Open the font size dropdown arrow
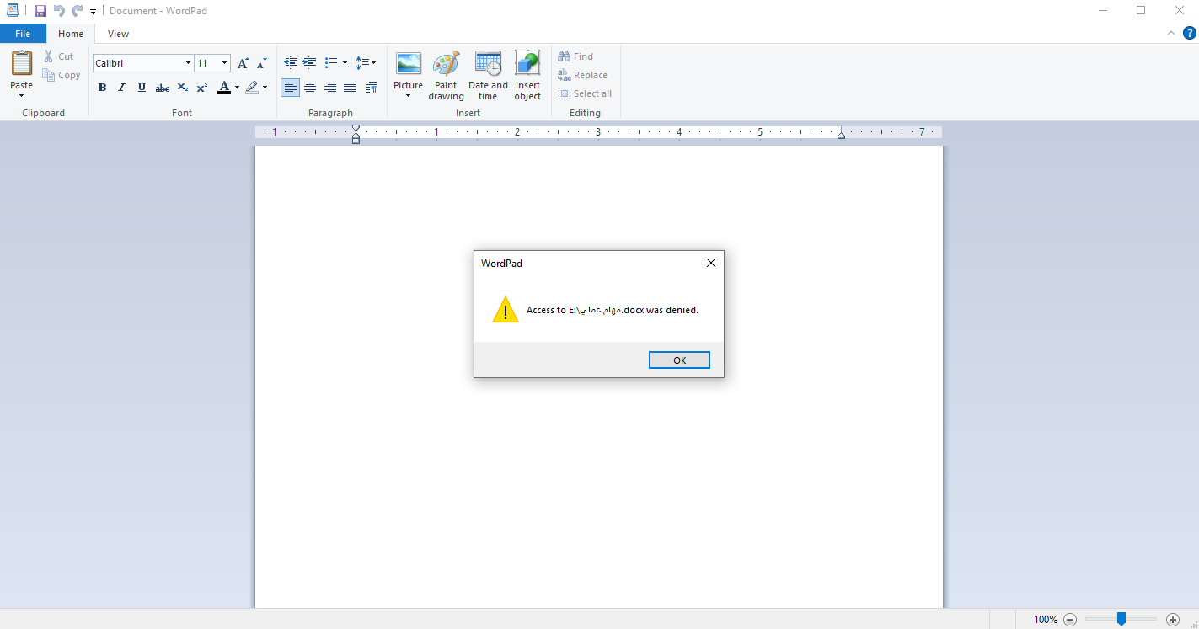This screenshot has height=629, width=1199. 224,63
